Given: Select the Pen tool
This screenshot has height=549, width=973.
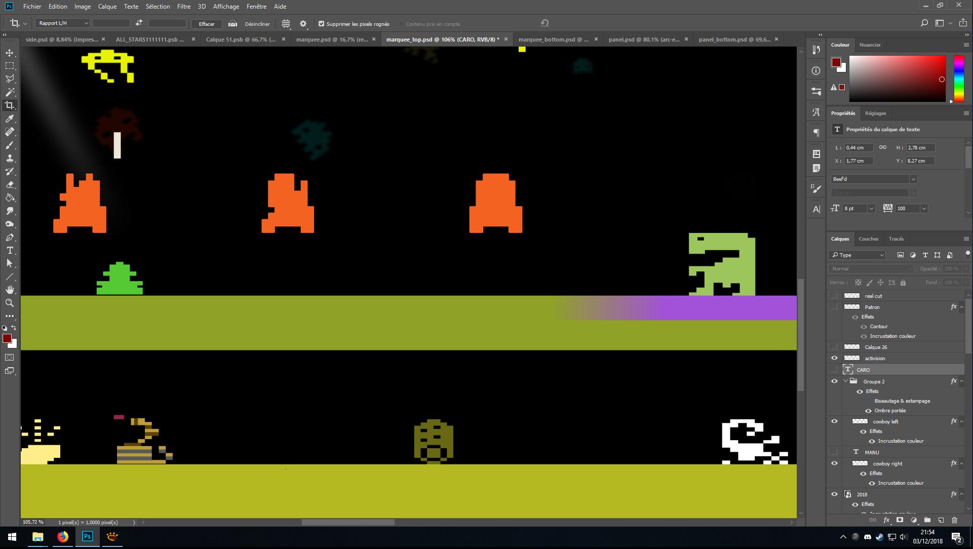Looking at the screenshot, I should coord(10,237).
